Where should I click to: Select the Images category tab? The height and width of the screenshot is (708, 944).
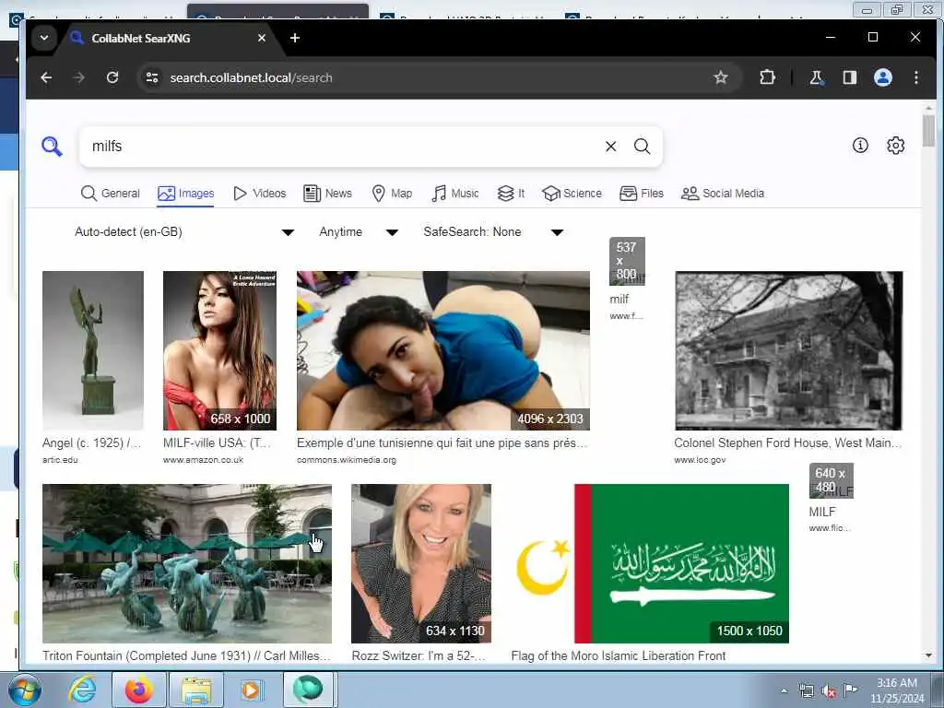coord(185,194)
